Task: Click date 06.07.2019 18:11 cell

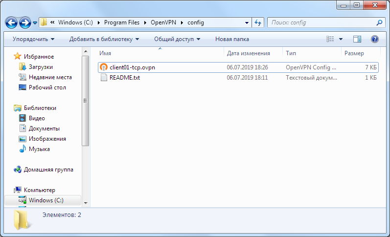Action: click(x=247, y=78)
